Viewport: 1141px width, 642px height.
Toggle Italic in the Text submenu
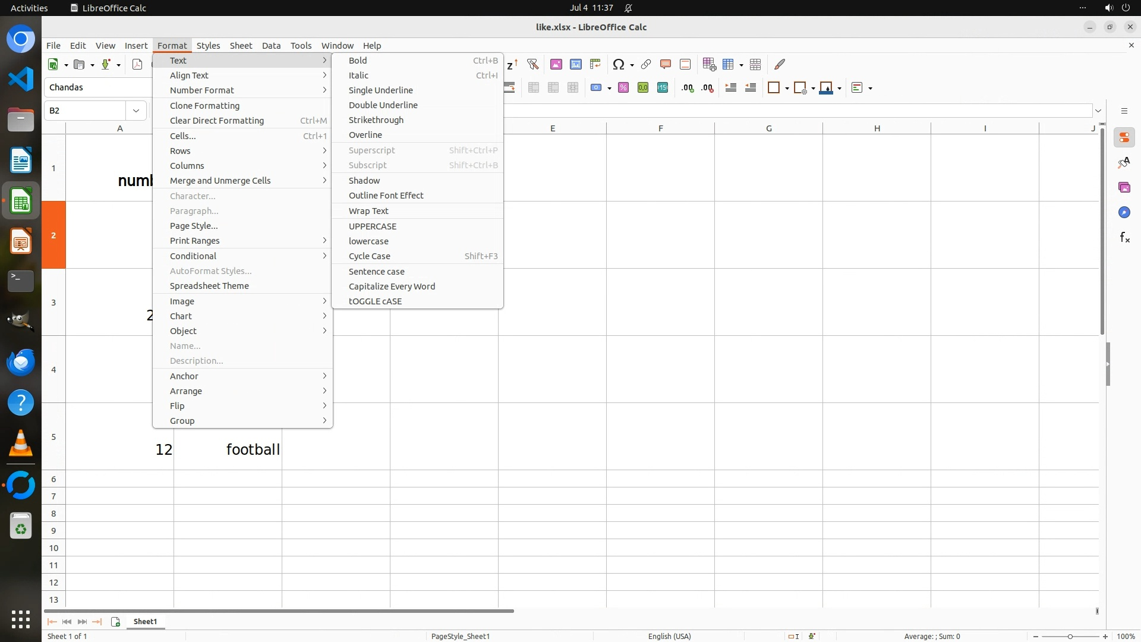tap(358, 75)
